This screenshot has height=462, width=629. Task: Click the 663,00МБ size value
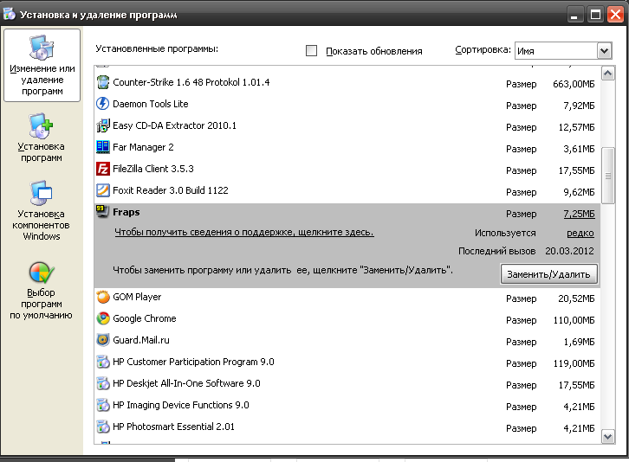(574, 84)
